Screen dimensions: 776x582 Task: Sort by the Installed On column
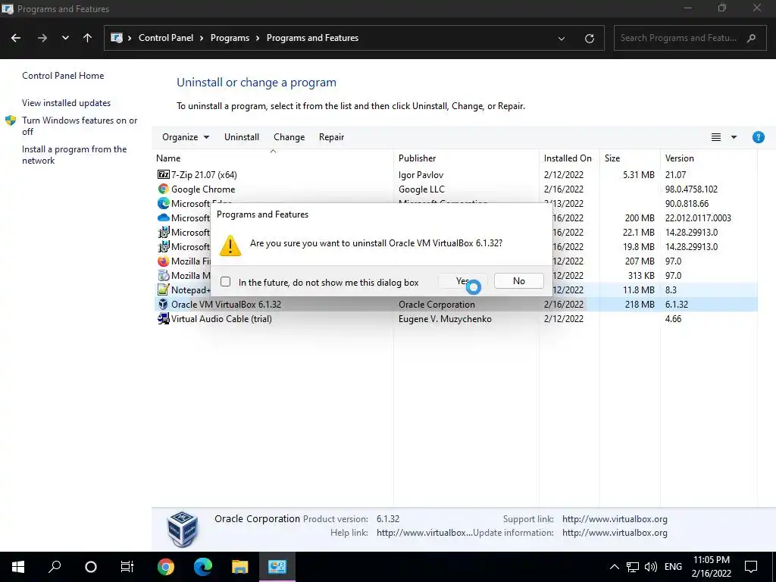click(x=568, y=158)
